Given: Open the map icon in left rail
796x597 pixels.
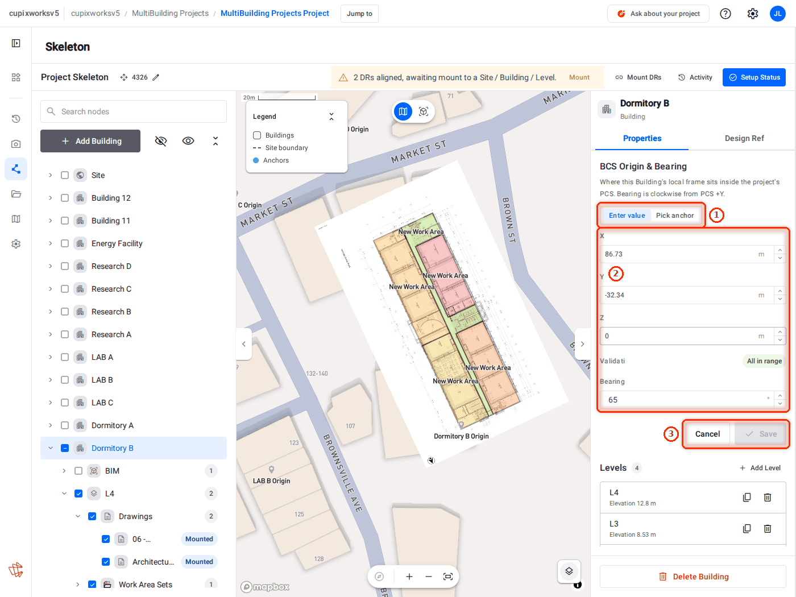Looking at the screenshot, I should tap(16, 219).
